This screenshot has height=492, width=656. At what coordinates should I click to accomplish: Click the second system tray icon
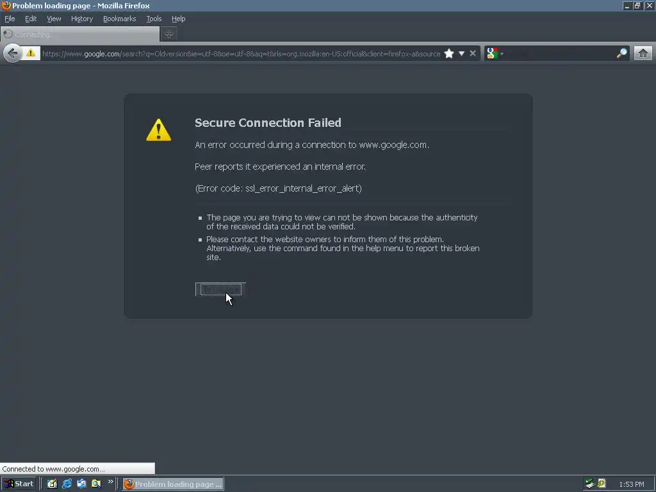click(602, 484)
